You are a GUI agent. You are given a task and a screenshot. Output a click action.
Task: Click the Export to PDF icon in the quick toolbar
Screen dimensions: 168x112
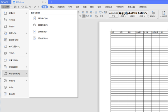pos(19,7)
